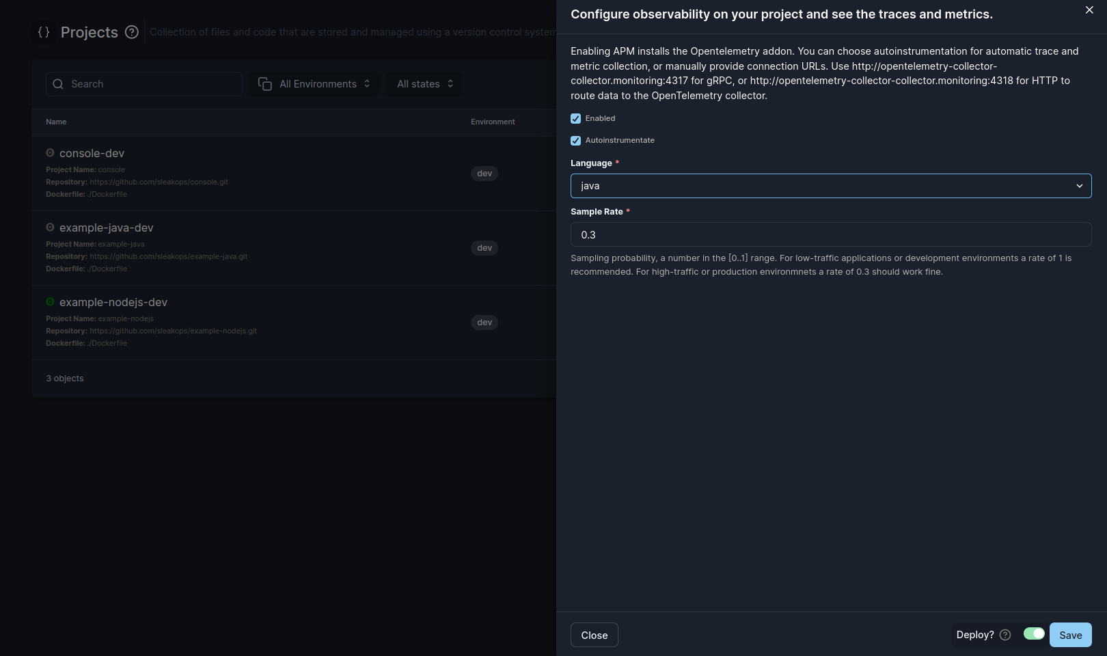The height and width of the screenshot is (656, 1107).
Task: Click the Projects curly-braces icon
Action: 44,32
